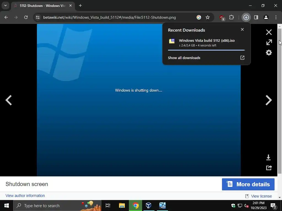The height and width of the screenshot is (211, 282).
Task: Open Windows Security tray icon
Action: [x=233, y=206]
